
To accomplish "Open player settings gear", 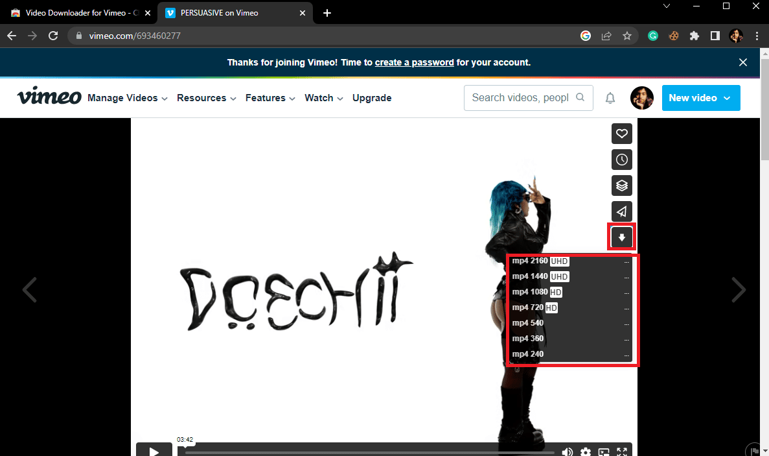I will point(586,451).
